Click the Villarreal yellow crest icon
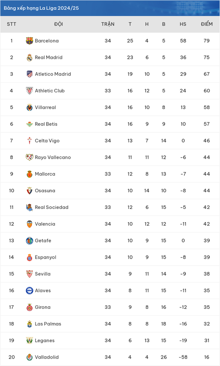This screenshot has height=366, width=220. (x=29, y=107)
